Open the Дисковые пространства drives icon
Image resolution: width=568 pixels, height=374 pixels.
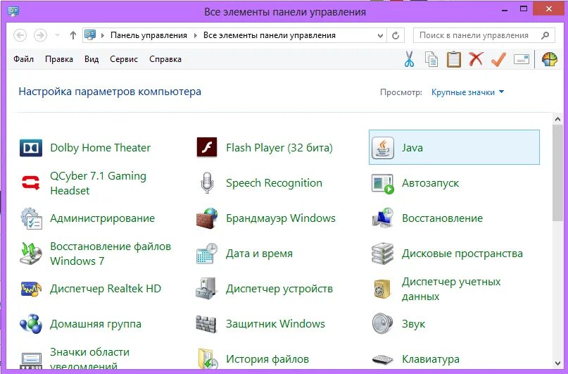tap(382, 254)
